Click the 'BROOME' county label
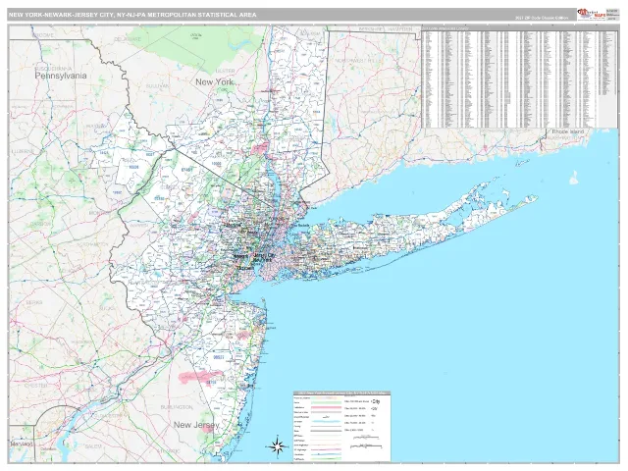 [x=43, y=35]
